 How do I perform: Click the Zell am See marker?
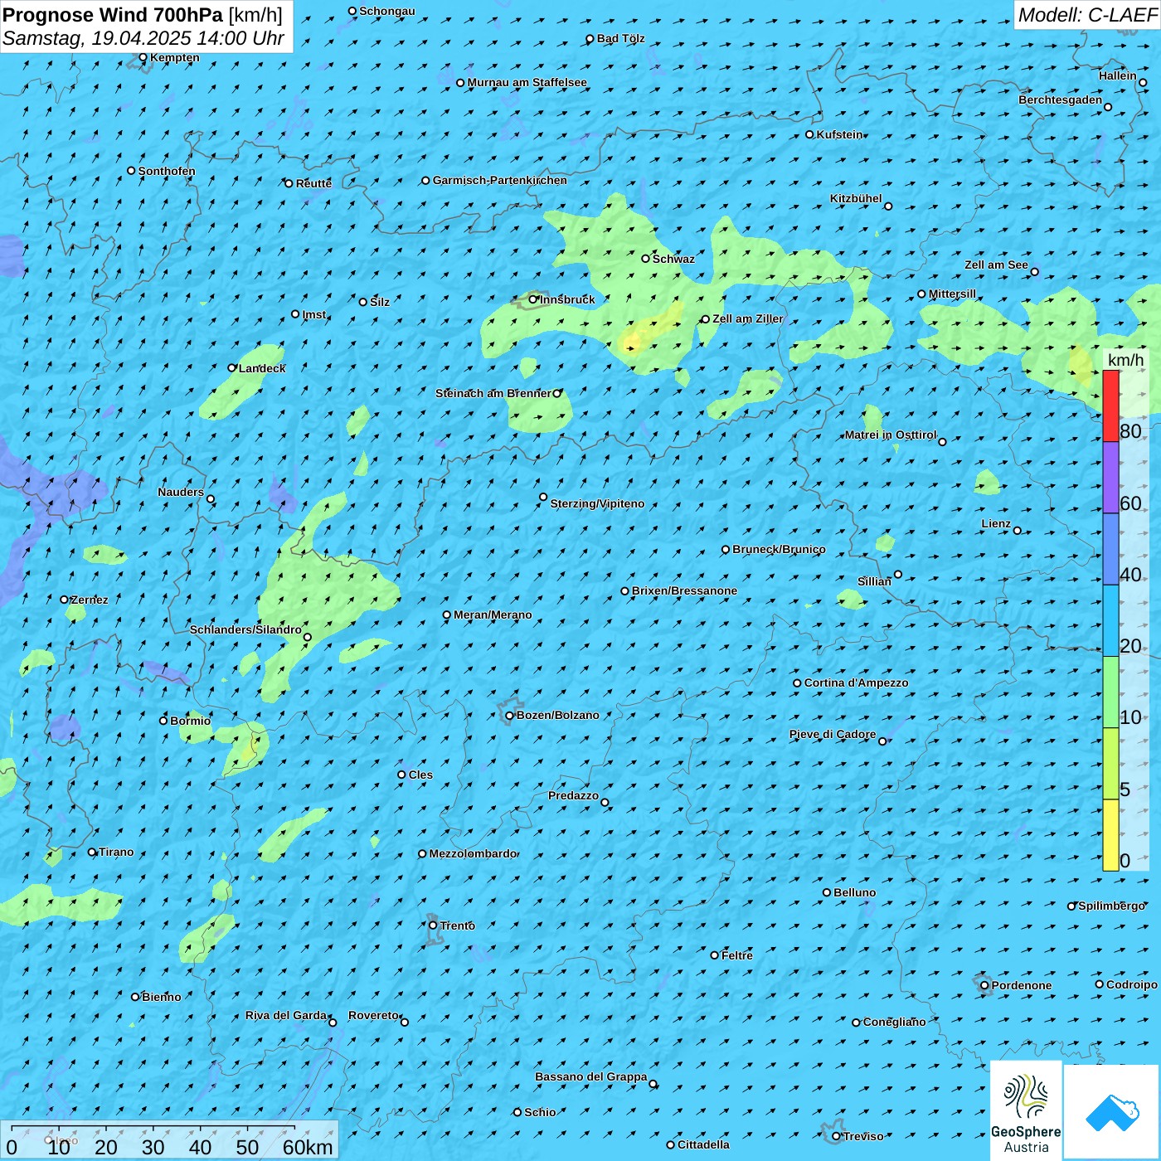coord(1034,272)
